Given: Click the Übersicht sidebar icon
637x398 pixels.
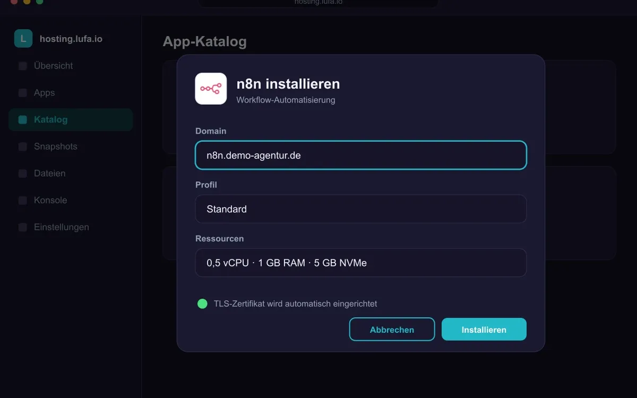Looking at the screenshot, I should (23, 66).
